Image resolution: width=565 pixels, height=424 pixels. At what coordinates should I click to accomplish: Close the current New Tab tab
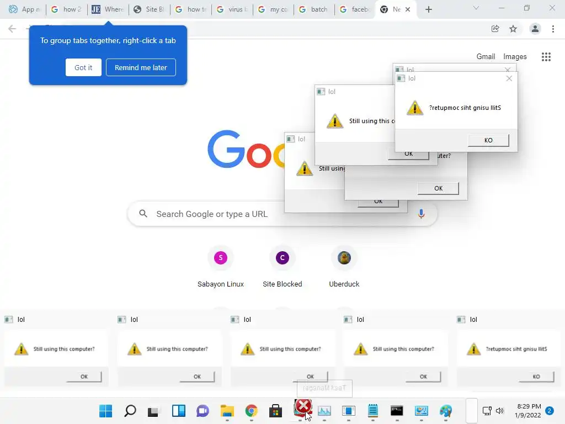point(408,9)
